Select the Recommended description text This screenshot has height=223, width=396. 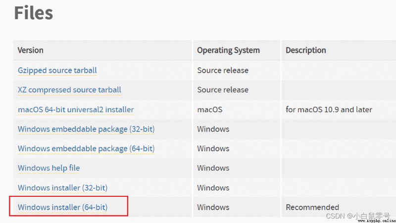312,207
